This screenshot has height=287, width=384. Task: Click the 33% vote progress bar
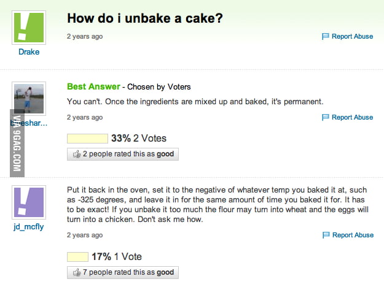87,139
